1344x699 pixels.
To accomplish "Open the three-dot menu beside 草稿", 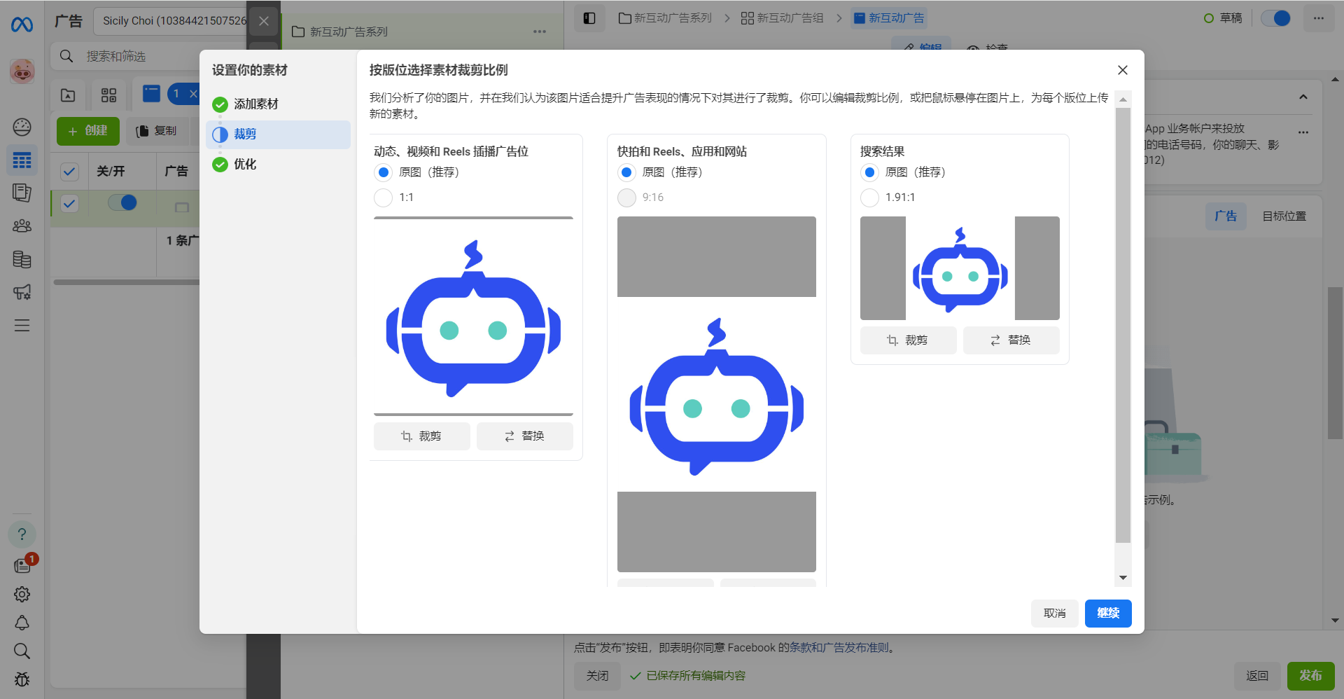I will (x=1318, y=18).
